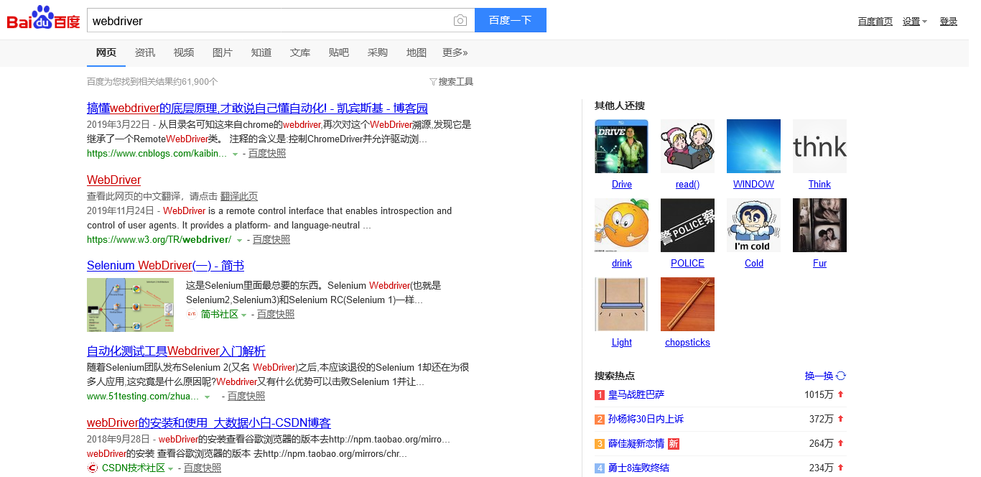Click rank 1 badge in hot searches
981x477 pixels.
click(x=600, y=395)
